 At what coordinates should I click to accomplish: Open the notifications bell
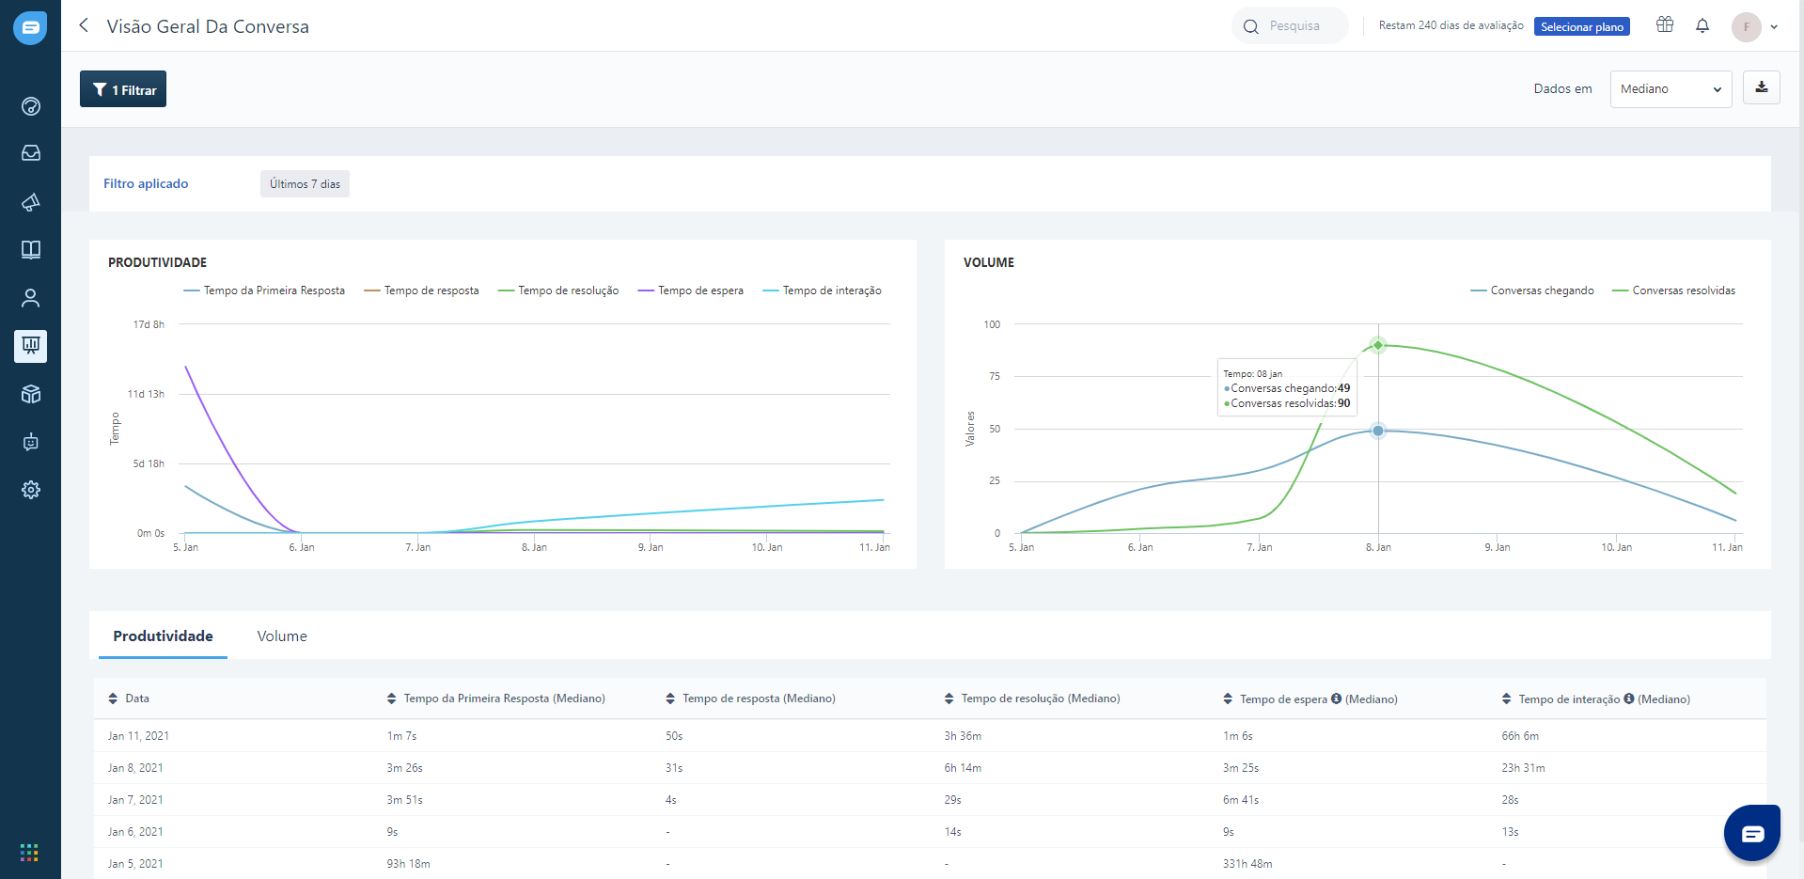[1702, 25]
